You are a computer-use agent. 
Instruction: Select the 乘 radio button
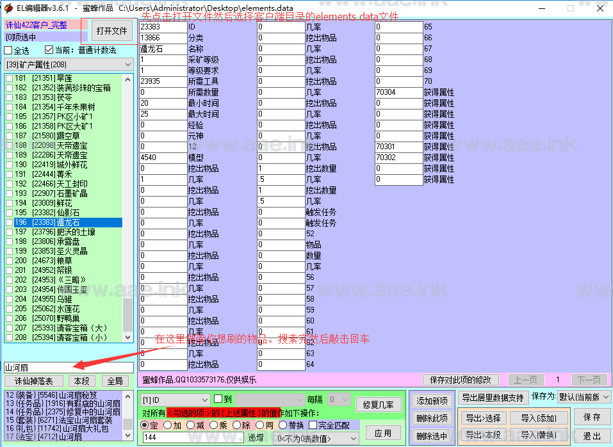click(213, 425)
